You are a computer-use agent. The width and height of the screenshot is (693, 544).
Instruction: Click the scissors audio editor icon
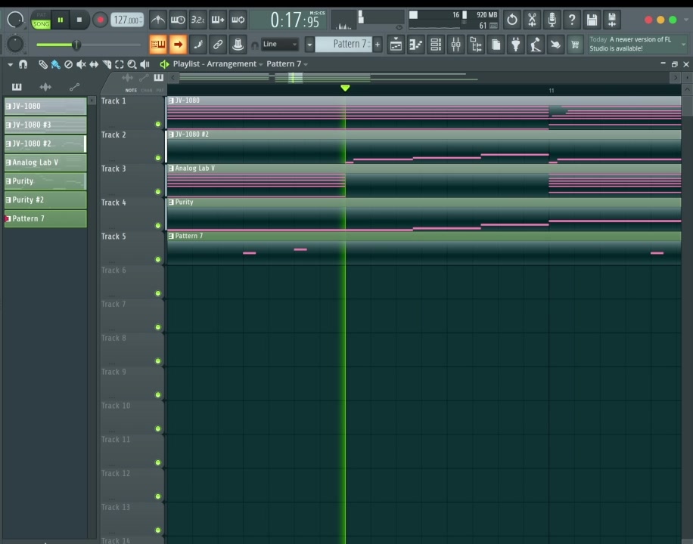coord(532,20)
